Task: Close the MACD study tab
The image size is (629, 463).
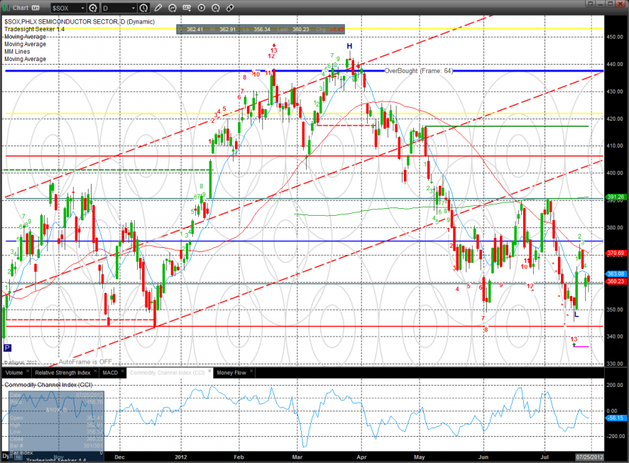Action: click(x=123, y=371)
